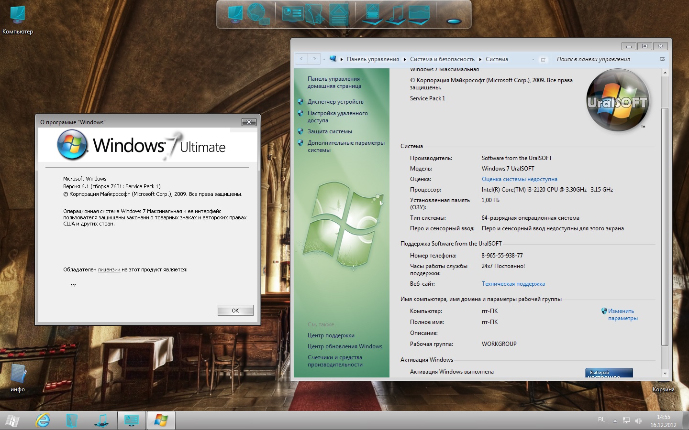This screenshot has height=430, width=689.
Task: Open the pictures library icon in top dock
Action: pos(418,14)
